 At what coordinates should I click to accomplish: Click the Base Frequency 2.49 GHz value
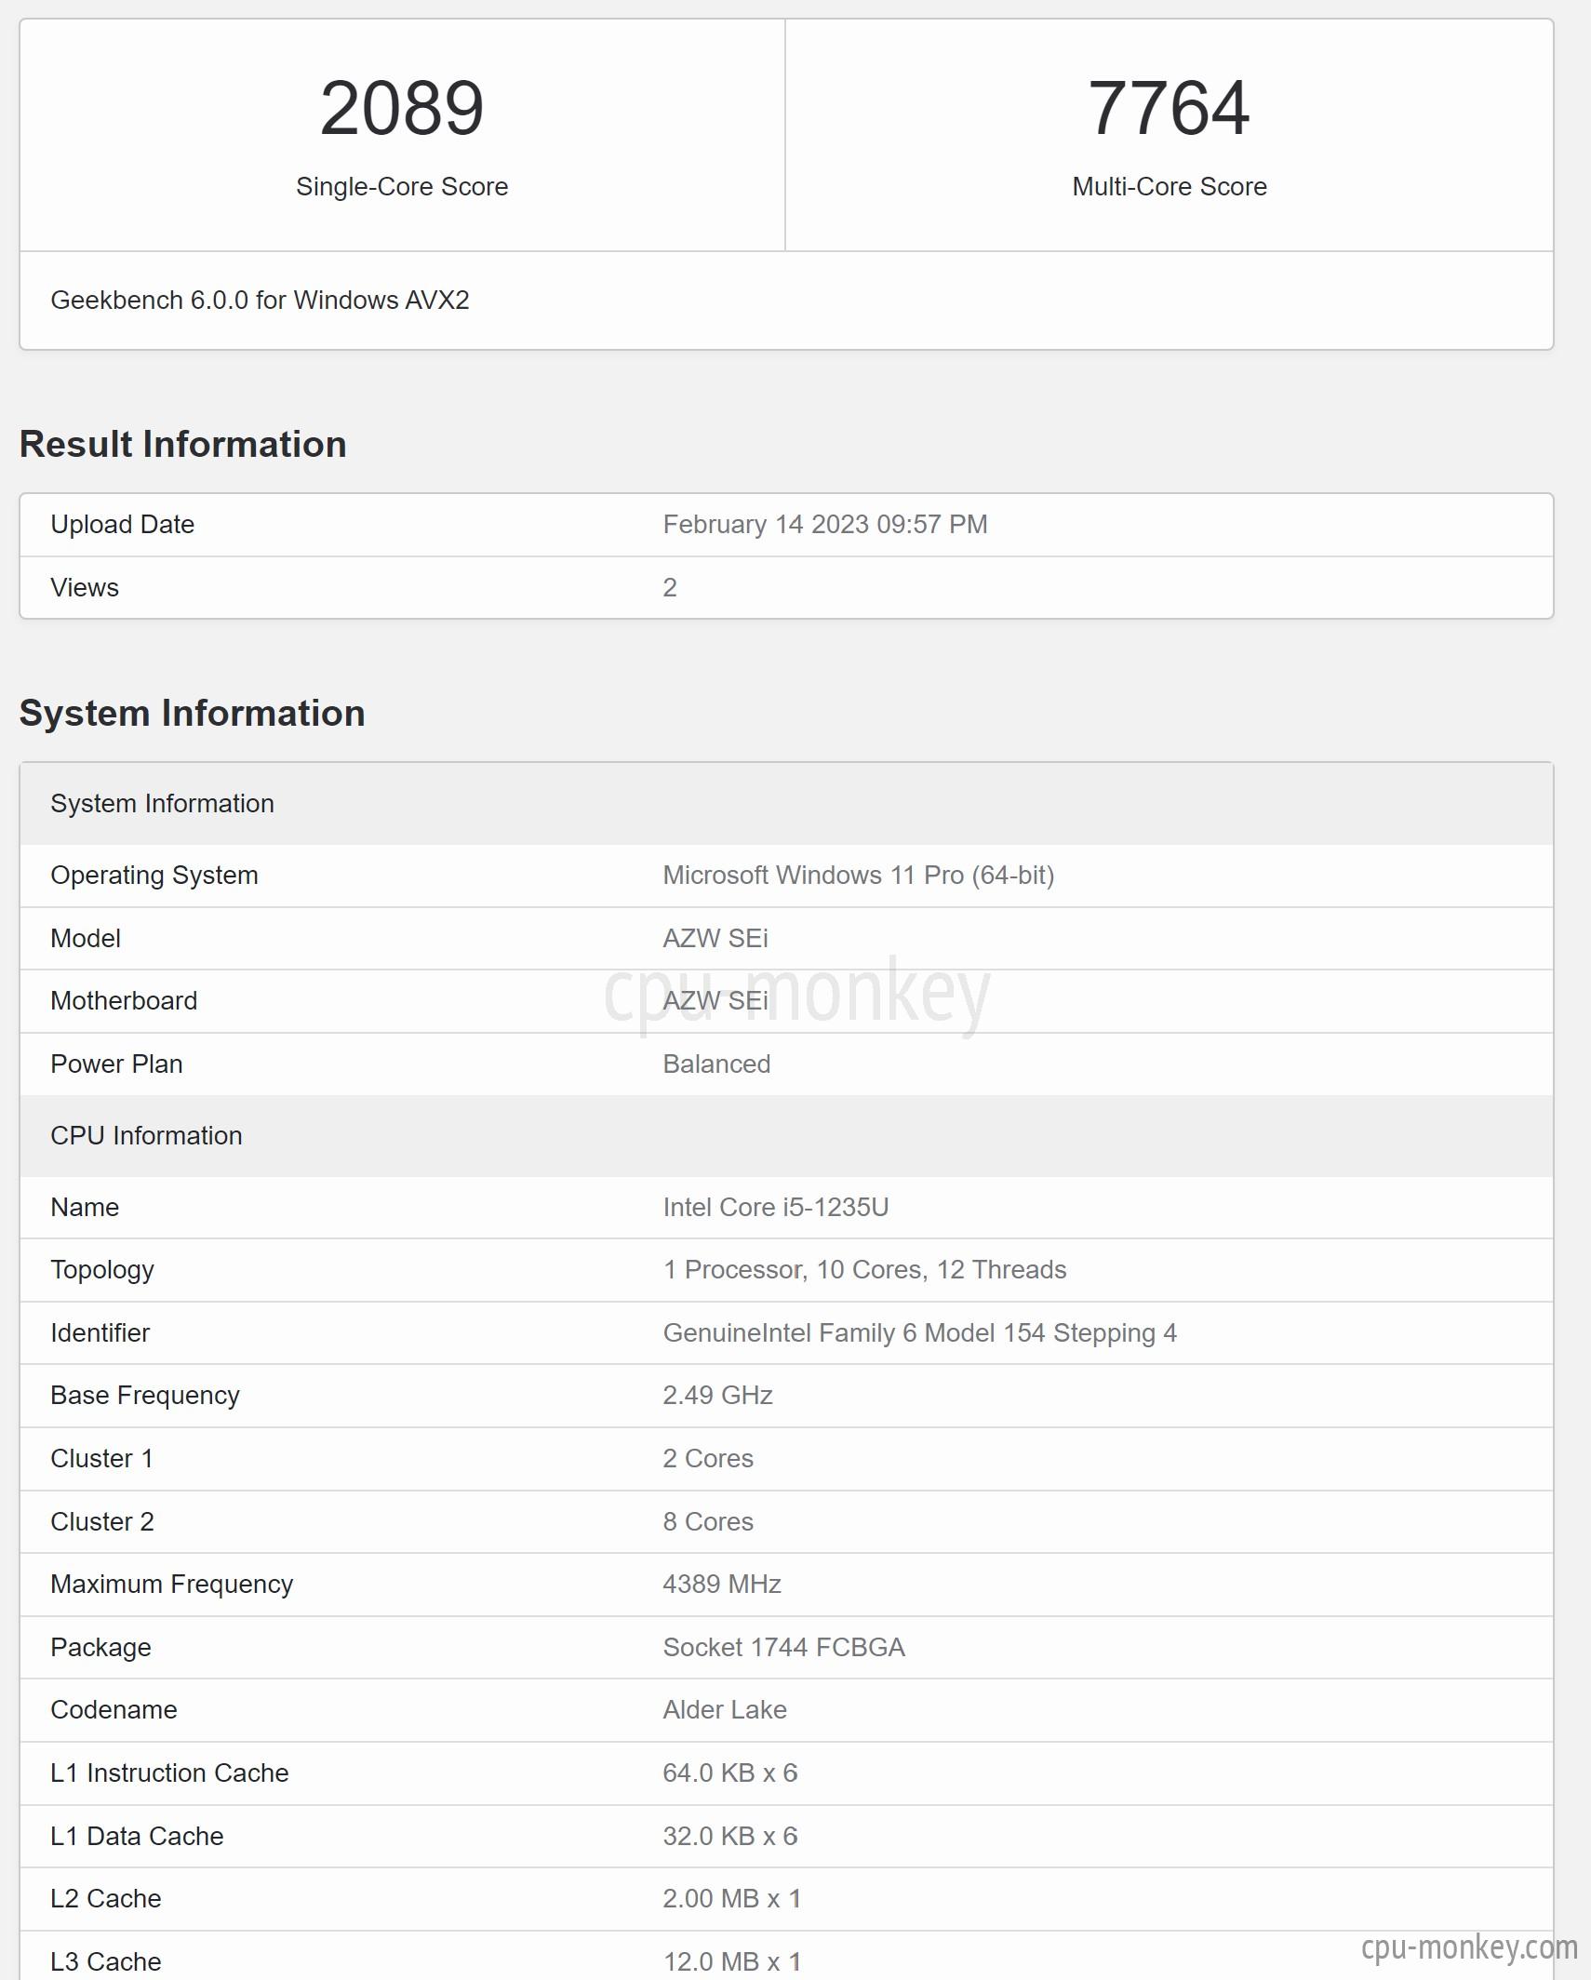[x=717, y=1396]
